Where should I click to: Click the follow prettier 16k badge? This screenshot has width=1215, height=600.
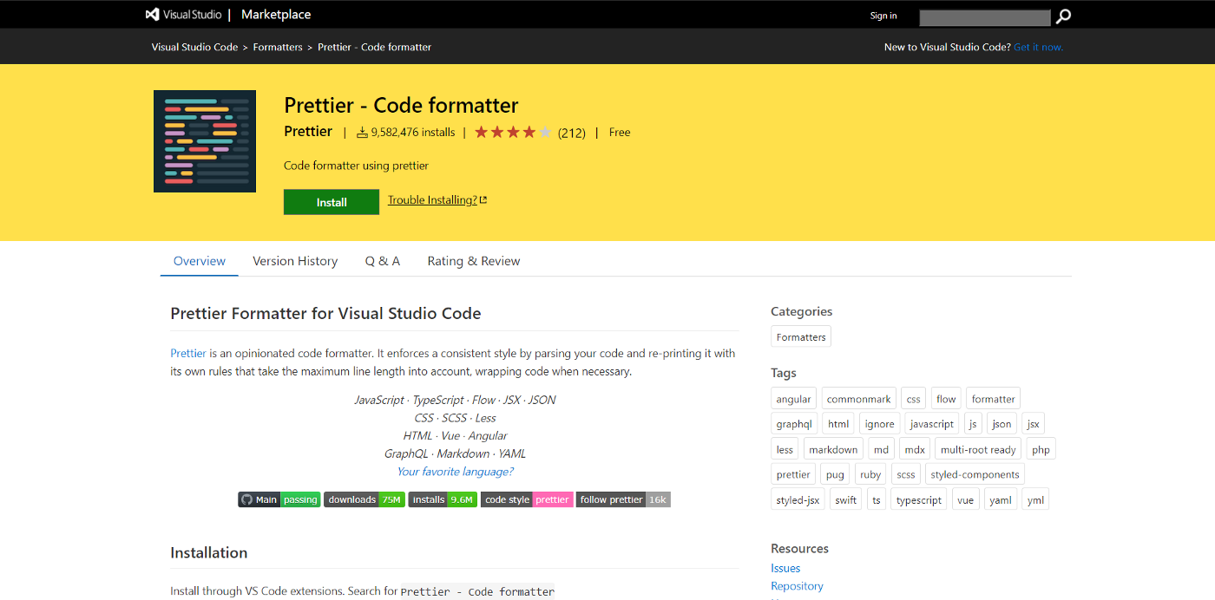(623, 499)
